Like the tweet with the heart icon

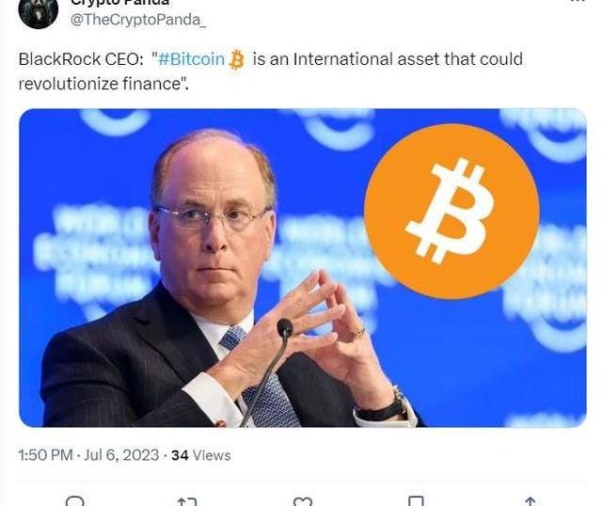303,502
